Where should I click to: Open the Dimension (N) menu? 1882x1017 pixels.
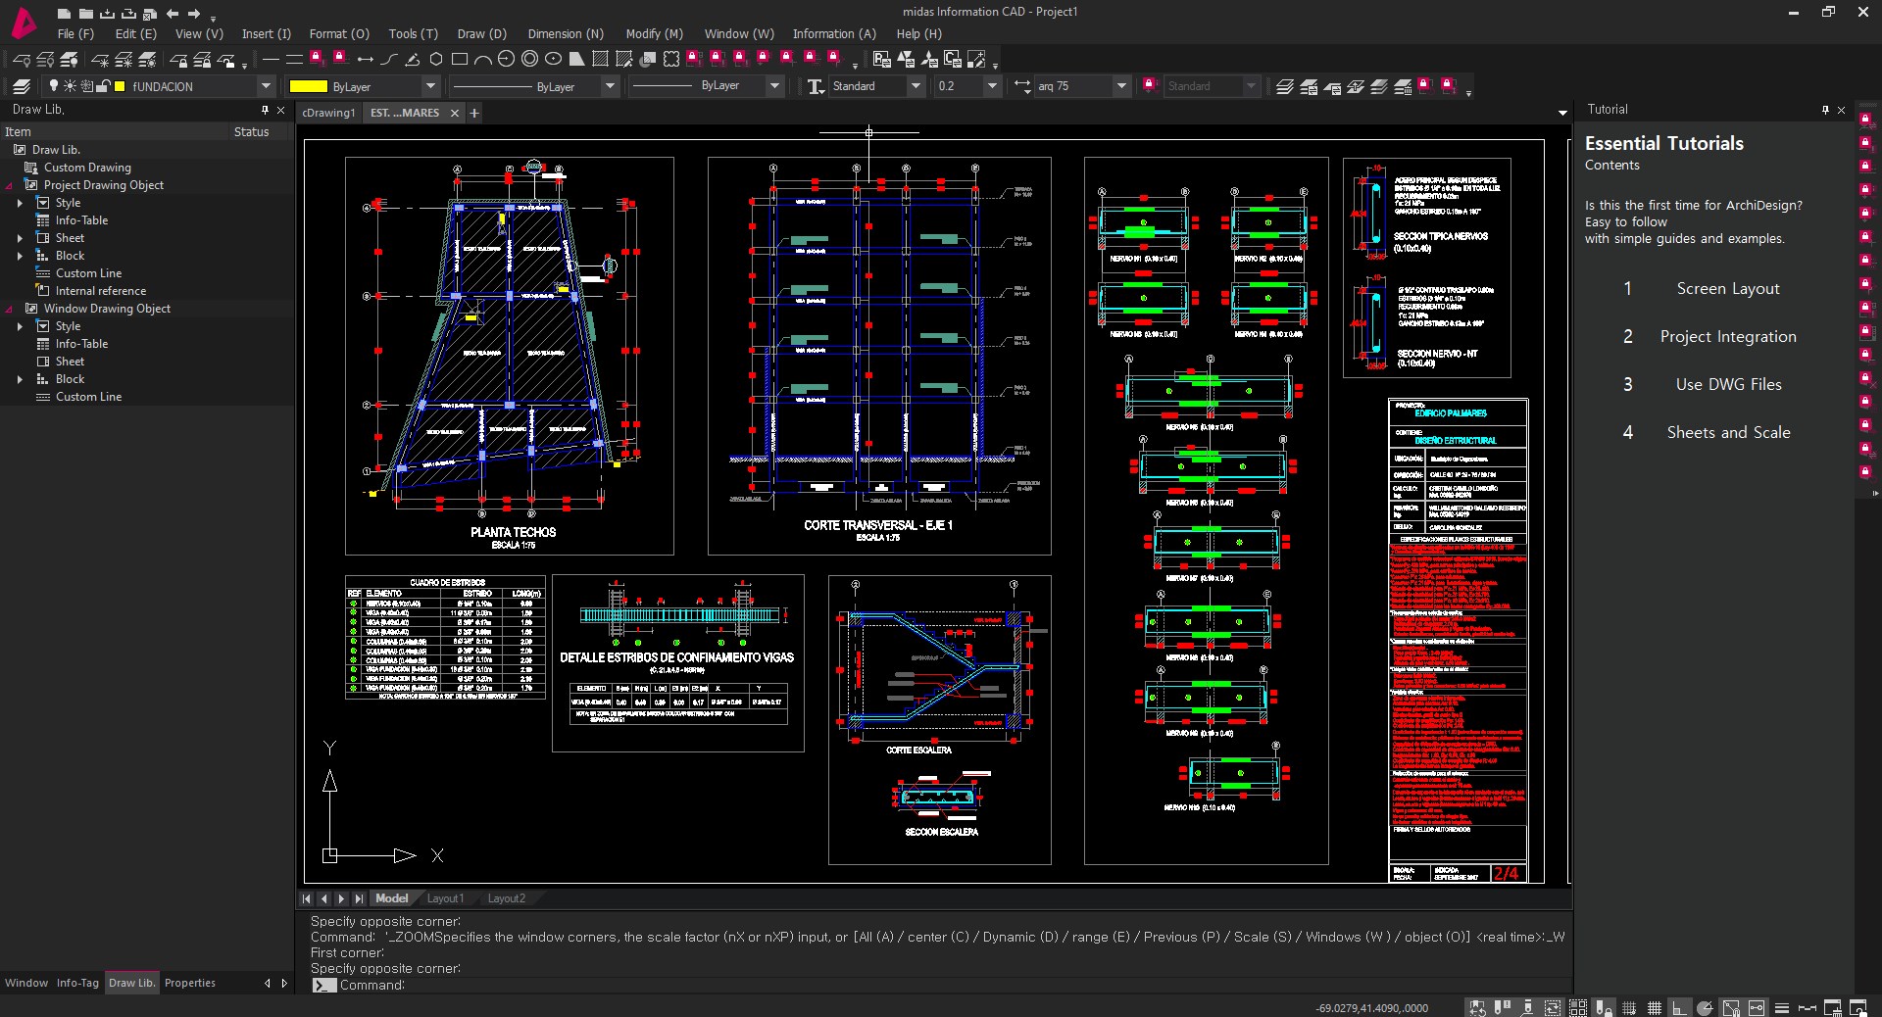[x=566, y=33]
